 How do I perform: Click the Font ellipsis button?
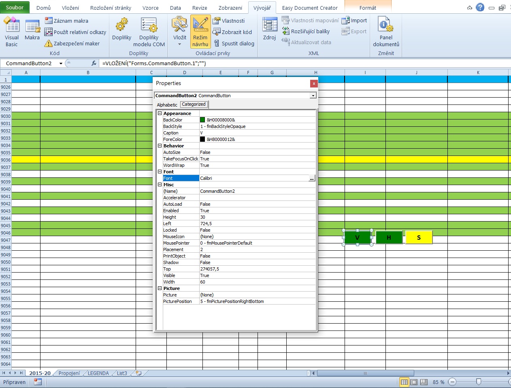[x=312, y=178]
